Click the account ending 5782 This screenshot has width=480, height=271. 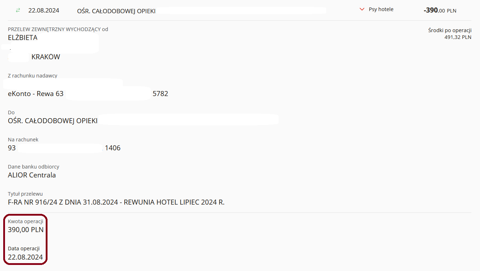click(x=160, y=94)
